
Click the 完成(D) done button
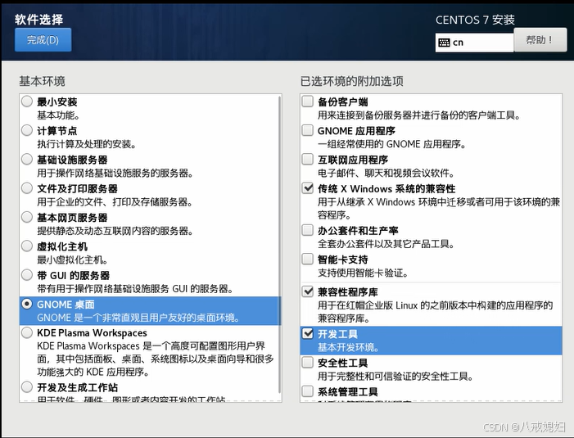coord(43,39)
